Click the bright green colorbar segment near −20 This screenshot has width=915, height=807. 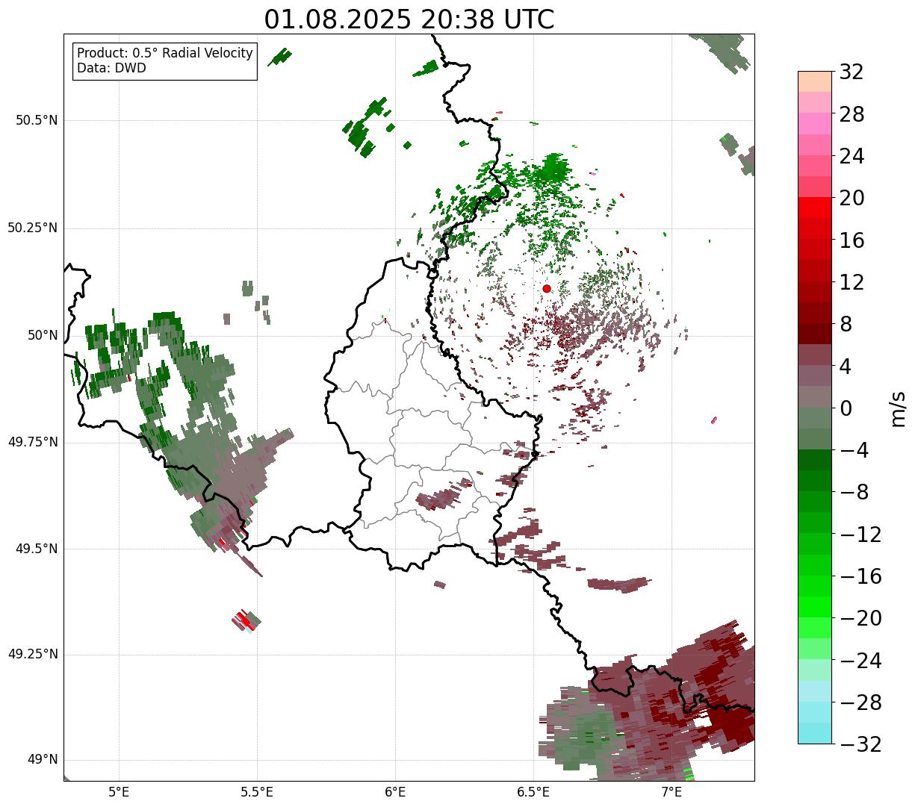point(815,608)
